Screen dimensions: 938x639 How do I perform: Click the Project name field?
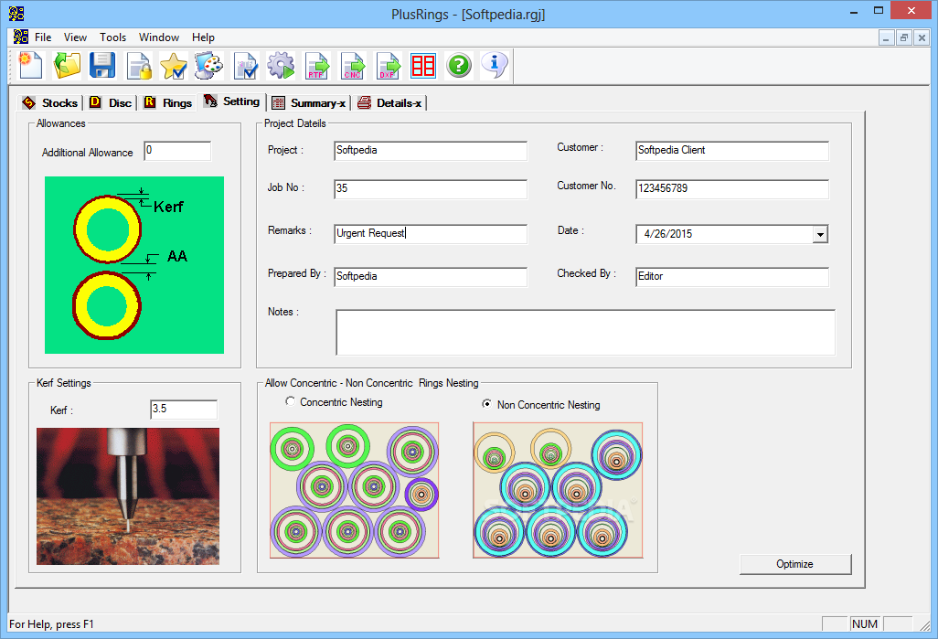pos(431,151)
